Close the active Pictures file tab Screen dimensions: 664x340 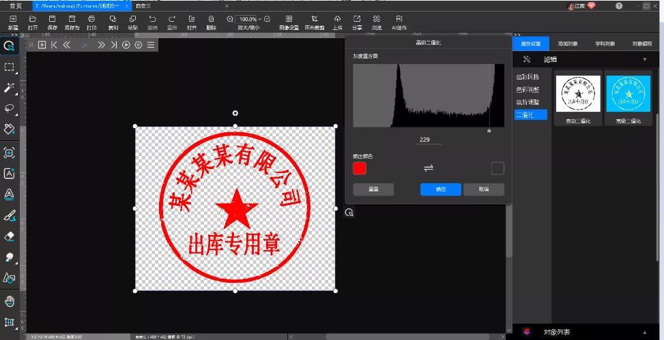[x=127, y=6]
